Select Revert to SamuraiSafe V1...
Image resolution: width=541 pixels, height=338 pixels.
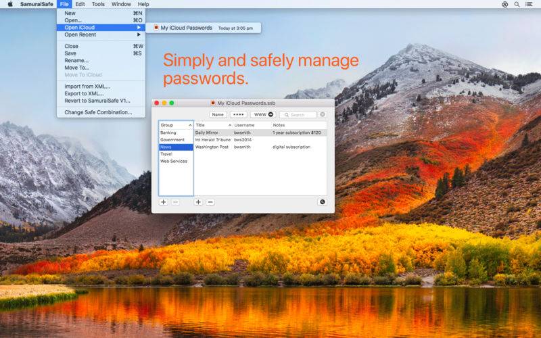coord(101,101)
